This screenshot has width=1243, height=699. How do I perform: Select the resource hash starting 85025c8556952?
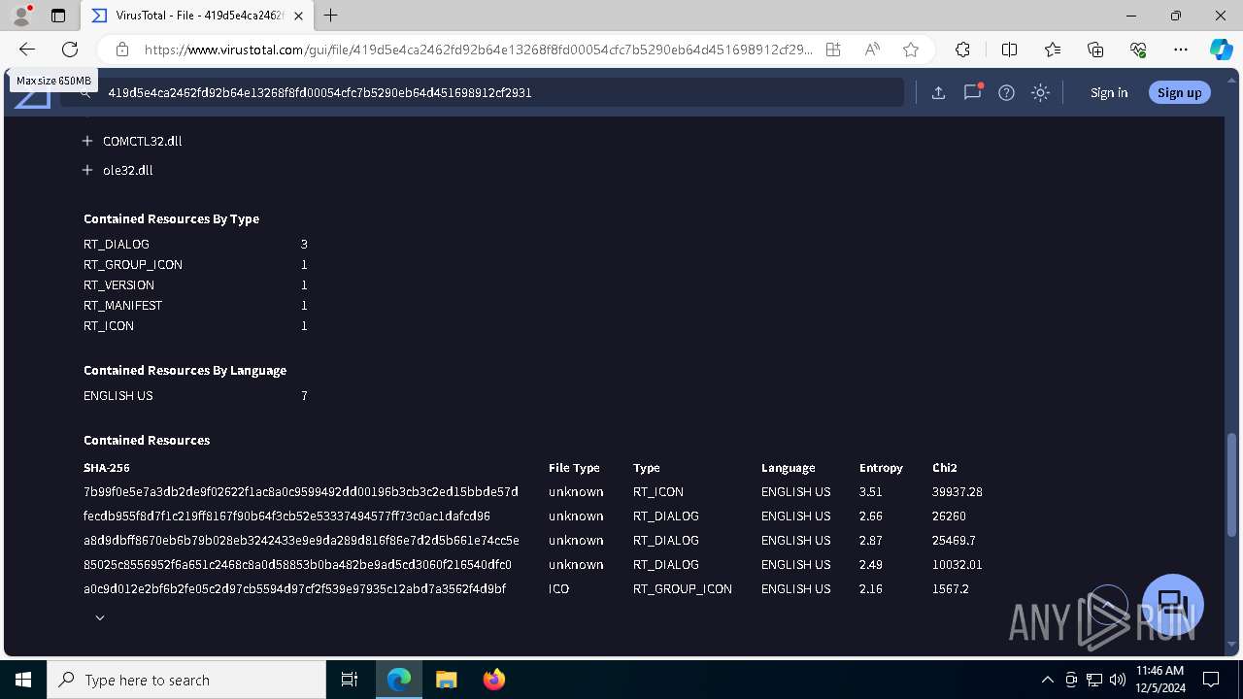pyautogui.click(x=297, y=565)
